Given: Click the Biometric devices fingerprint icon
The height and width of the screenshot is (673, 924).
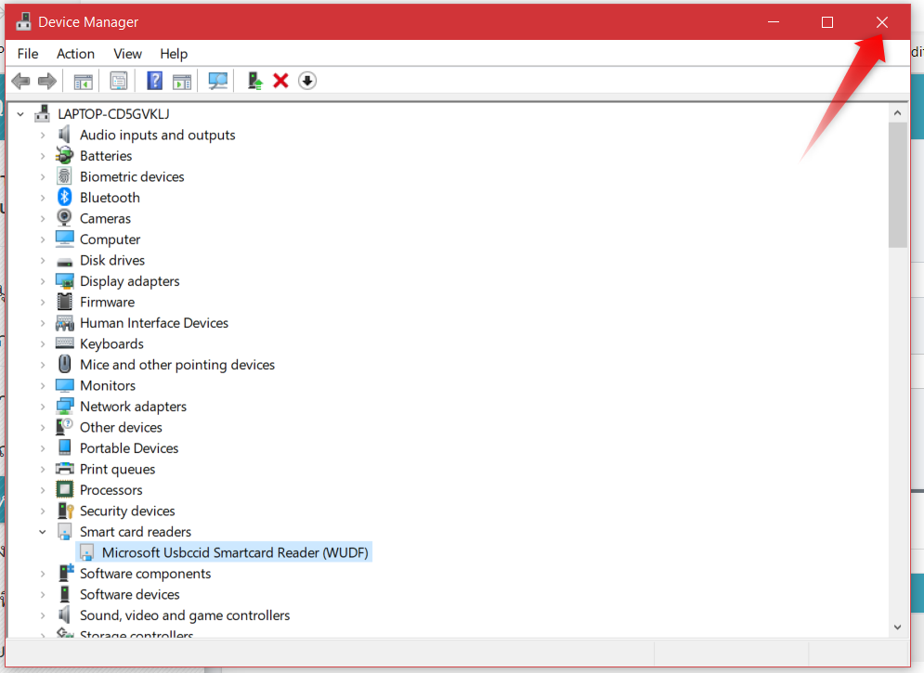Looking at the screenshot, I should click(x=65, y=176).
